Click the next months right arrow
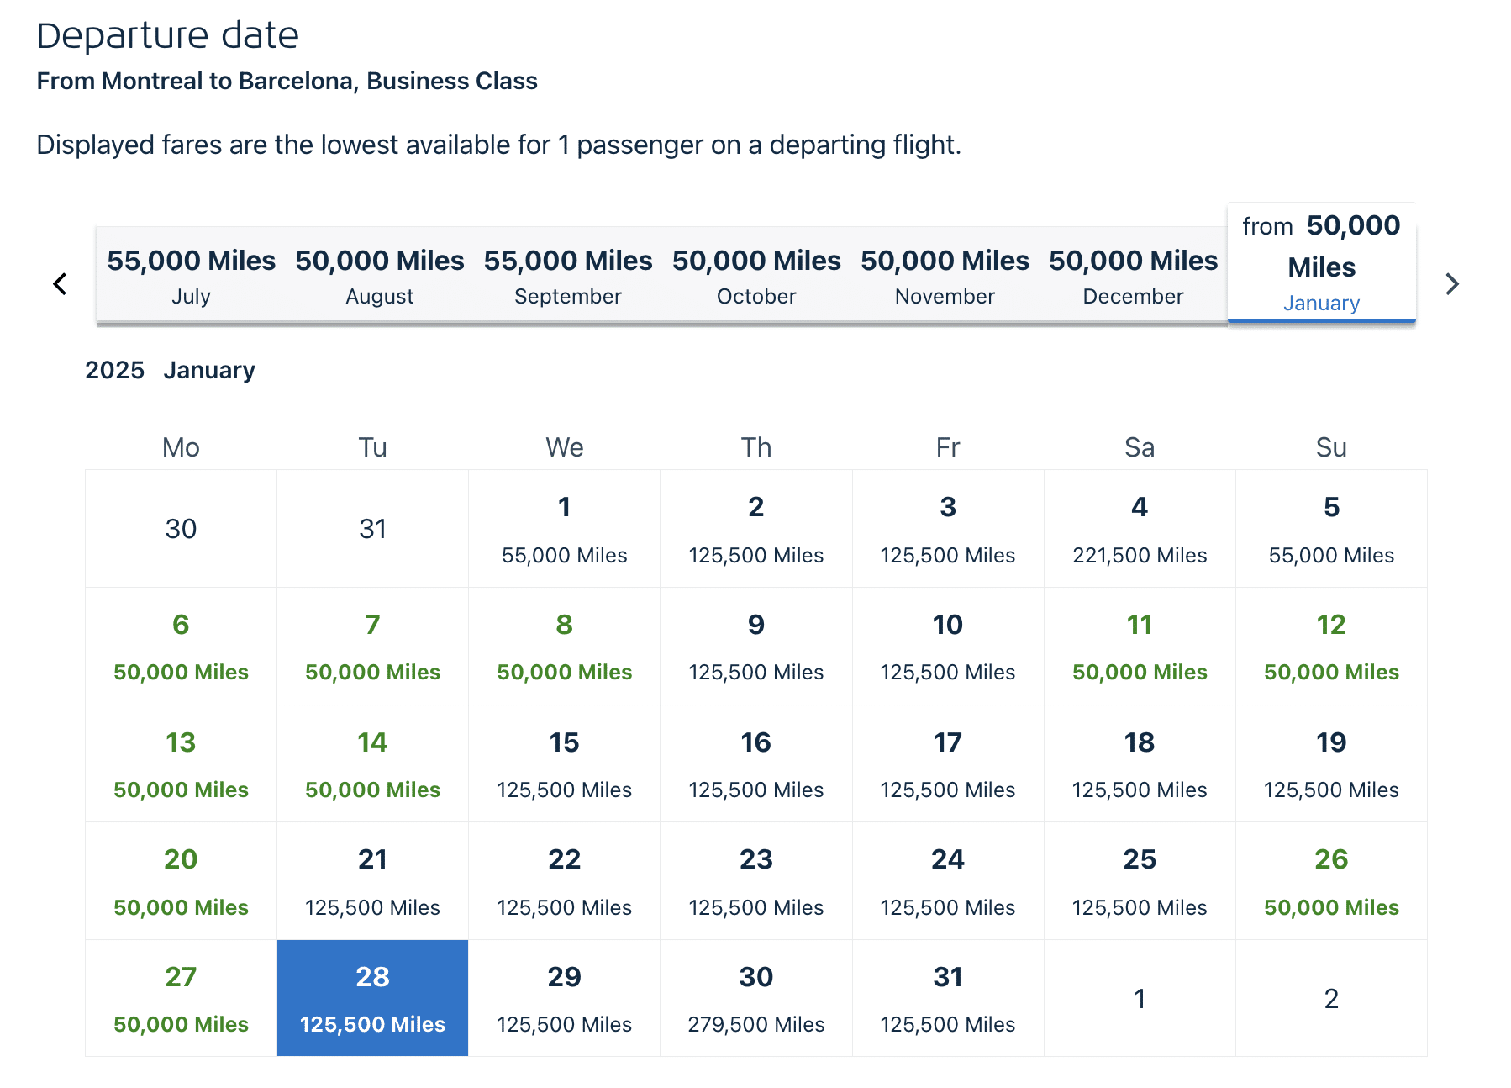The width and height of the screenshot is (1511, 1088). [x=1451, y=284]
